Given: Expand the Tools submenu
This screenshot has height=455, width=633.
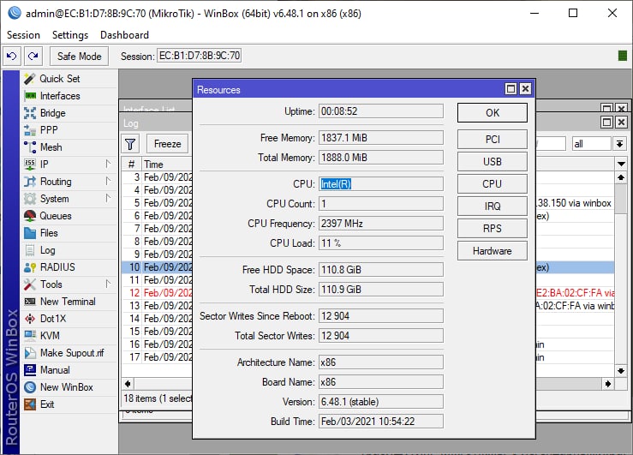Looking at the screenshot, I should pyautogui.click(x=108, y=284).
